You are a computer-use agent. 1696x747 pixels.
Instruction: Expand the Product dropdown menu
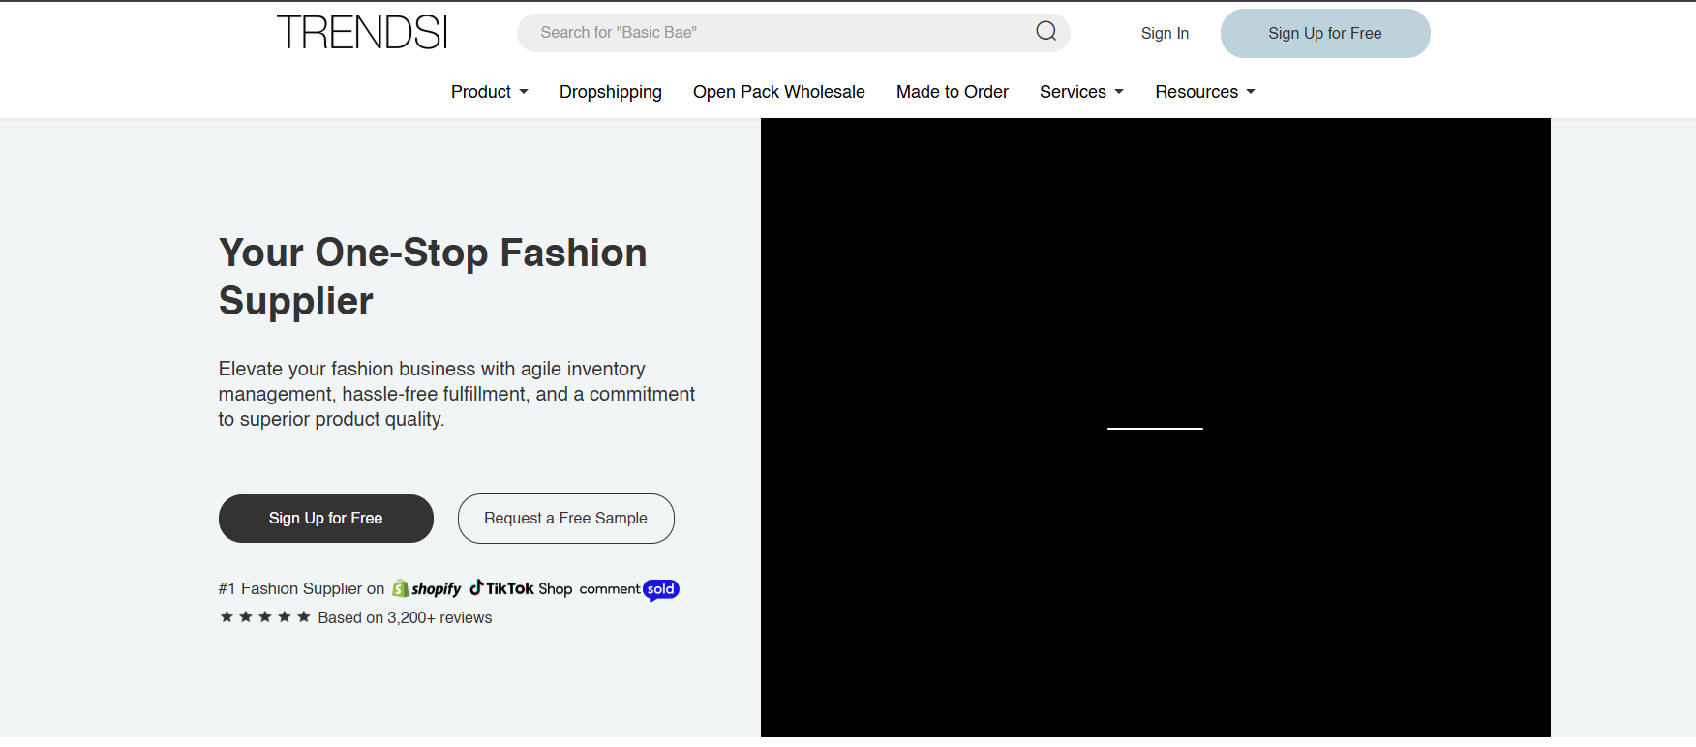(489, 92)
